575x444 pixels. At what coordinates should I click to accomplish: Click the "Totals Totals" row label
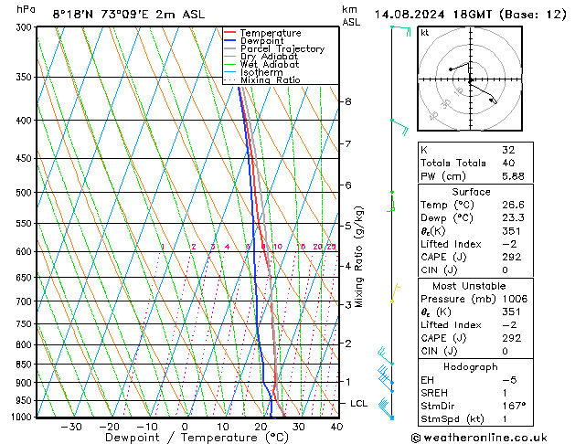tap(453, 163)
